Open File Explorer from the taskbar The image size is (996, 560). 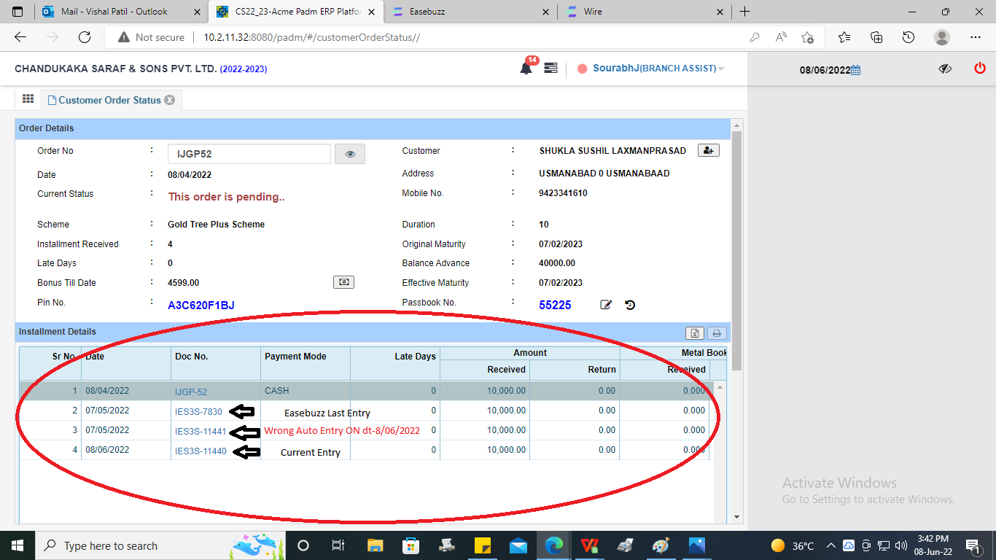coord(375,545)
